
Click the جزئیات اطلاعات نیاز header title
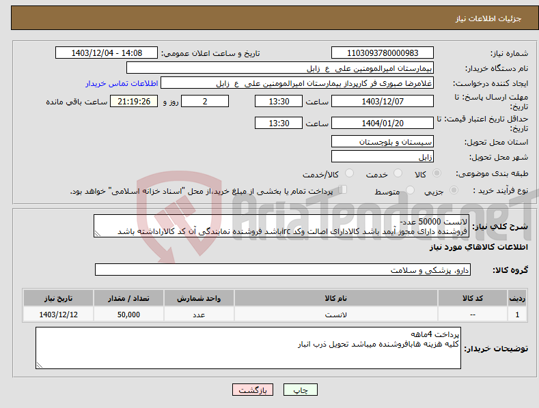tap(488, 18)
